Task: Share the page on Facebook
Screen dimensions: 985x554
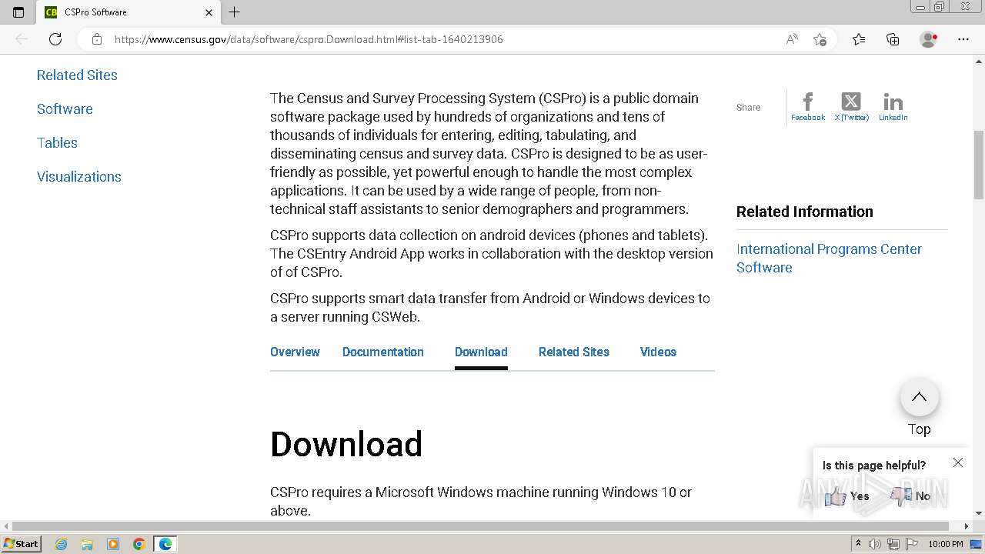Action: [x=807, y=106]
